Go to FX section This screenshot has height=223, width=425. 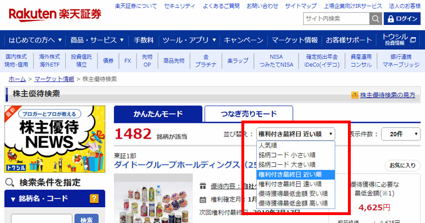click(x=127, y=61)
